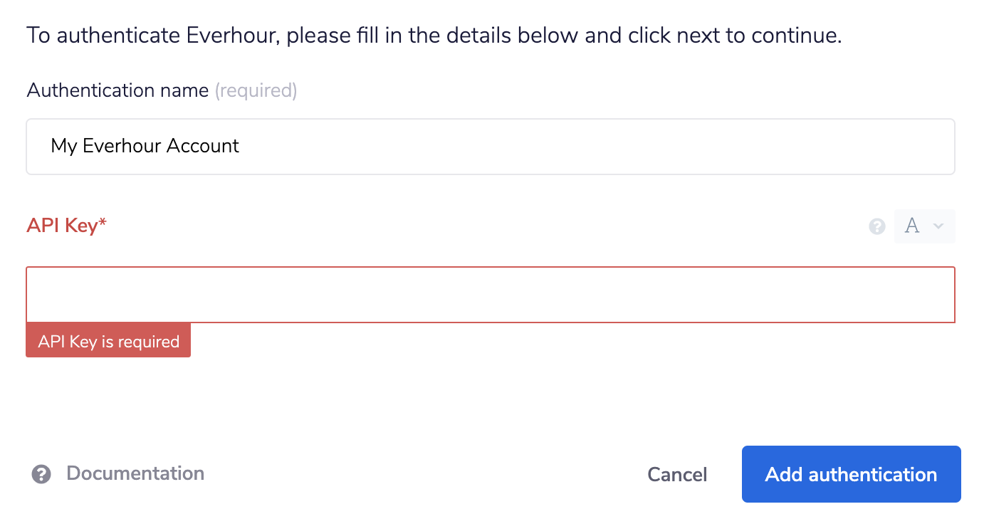Click the Add authentication button
Image resolution: width=984 pixels, height=514 pixels.
851,473
